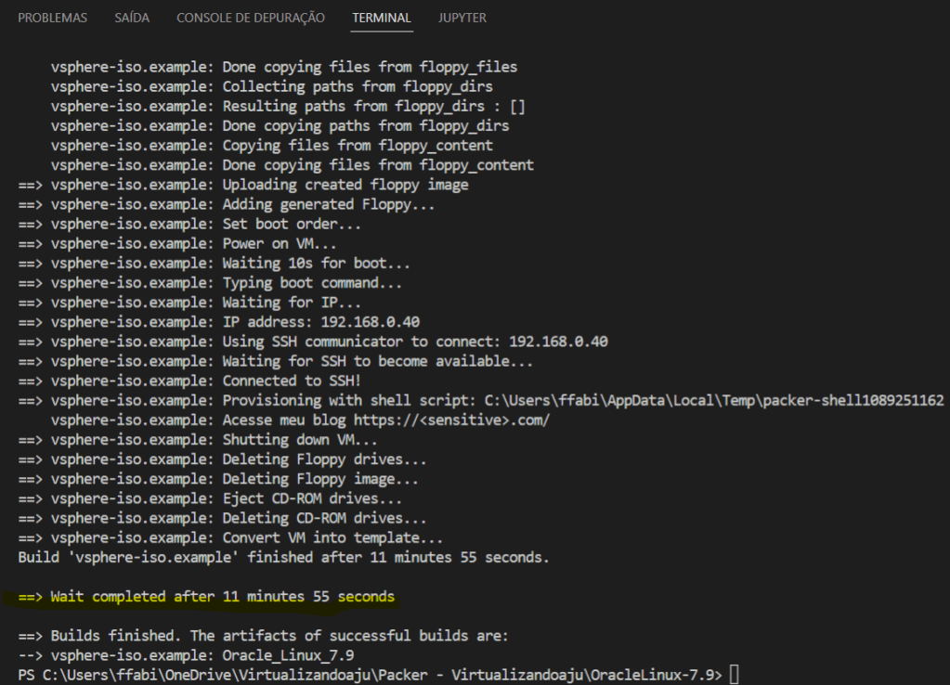The width and height of the screenshot is (950, 685).
Task: Open the packer-shell1089251162 temp file path
Action: coord(713,401)
